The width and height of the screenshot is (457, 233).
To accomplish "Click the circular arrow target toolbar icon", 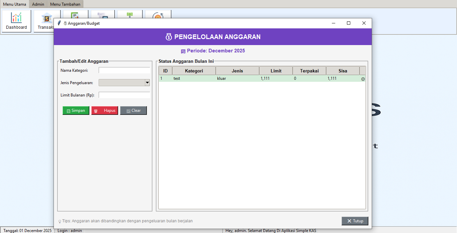I will click(158, 15).
